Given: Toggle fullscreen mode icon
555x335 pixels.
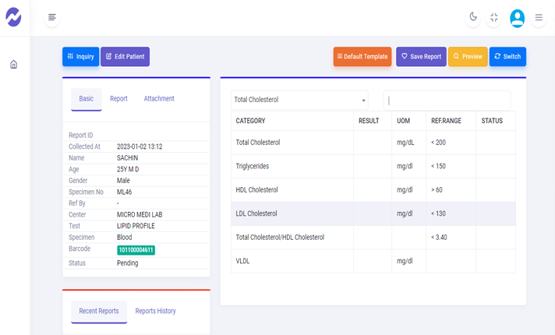Looking at the screenshot, I should tap(494, 17).
